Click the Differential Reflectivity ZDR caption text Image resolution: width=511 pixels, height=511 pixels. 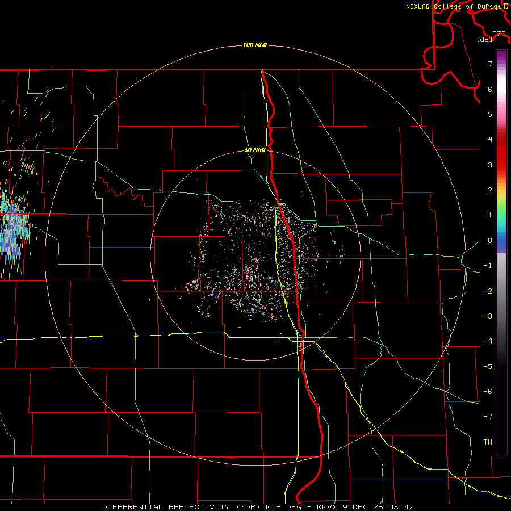pos(182,507)
